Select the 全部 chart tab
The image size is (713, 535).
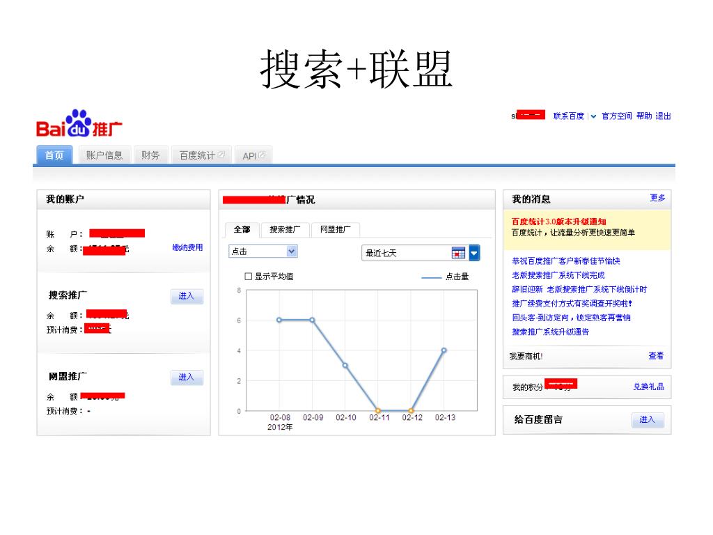[242, 229]
